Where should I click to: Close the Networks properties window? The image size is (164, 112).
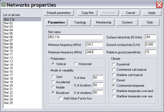[159, 5]
